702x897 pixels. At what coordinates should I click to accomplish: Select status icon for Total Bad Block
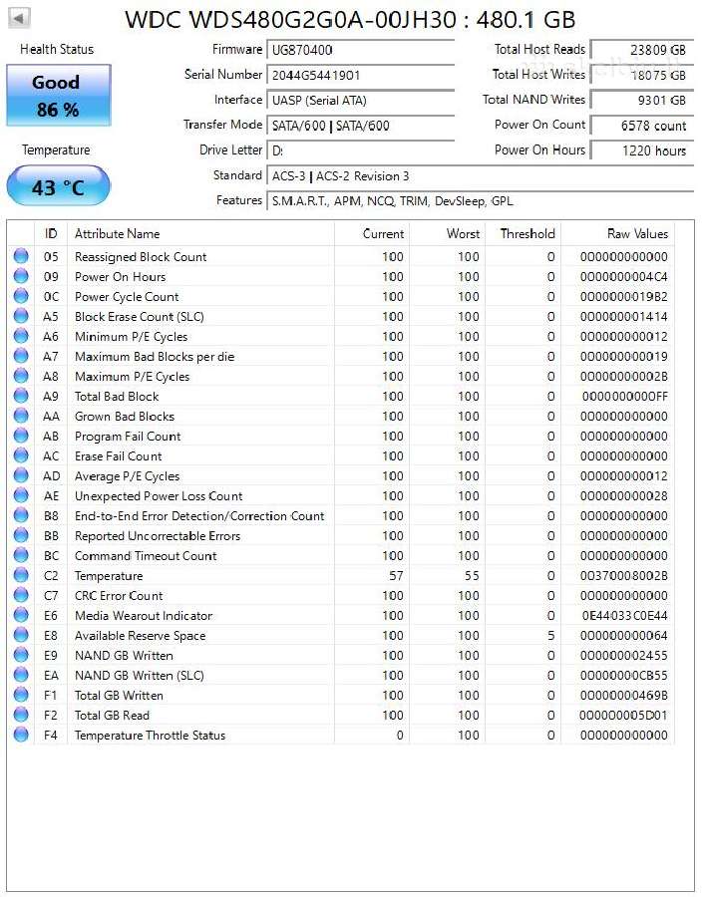[x=21, y=396]
